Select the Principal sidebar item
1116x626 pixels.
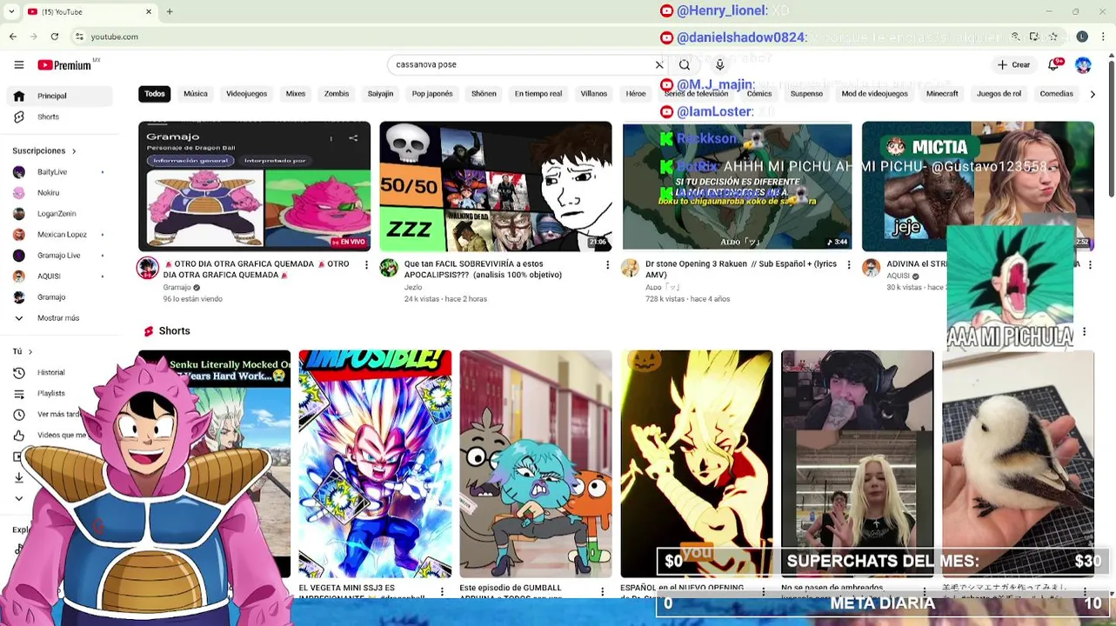click(58, 96)
